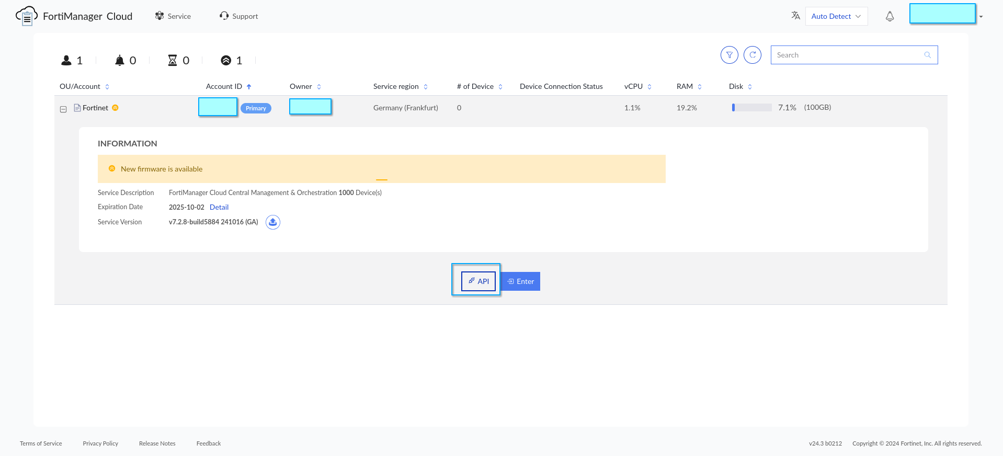Sort by OU/Account column
The height and width of the screenshot is (456, 1003).
[107, 87]
